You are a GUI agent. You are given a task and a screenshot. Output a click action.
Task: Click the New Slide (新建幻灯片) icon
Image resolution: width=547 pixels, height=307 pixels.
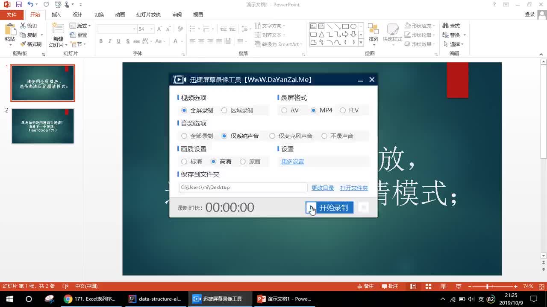click(58, 29)
